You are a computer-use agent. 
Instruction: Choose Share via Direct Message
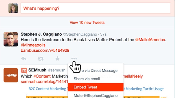tap(95, 70)
